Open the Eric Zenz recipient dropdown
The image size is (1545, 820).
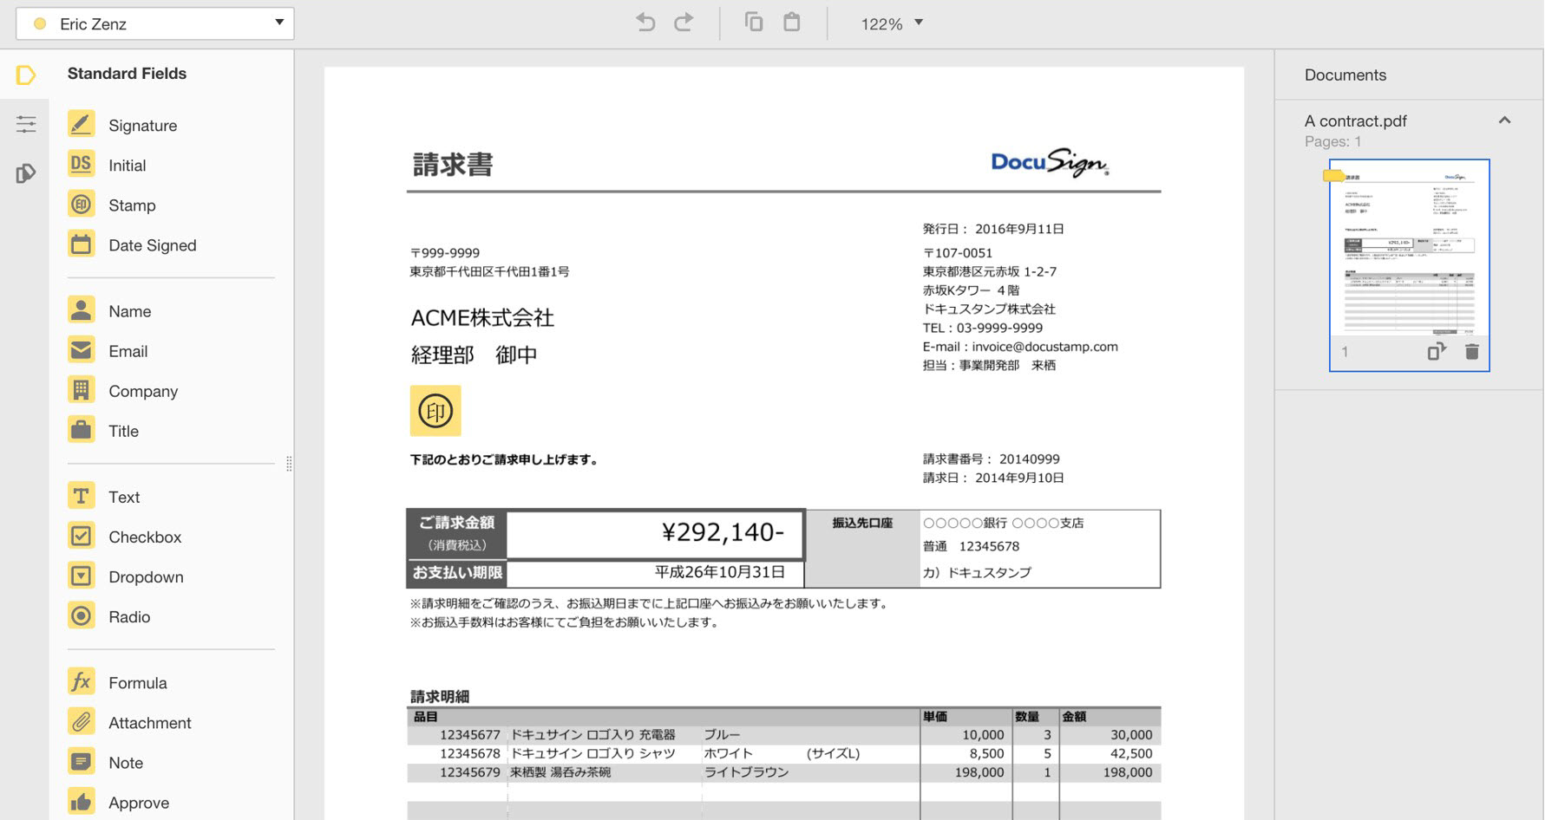coord(154,23)
